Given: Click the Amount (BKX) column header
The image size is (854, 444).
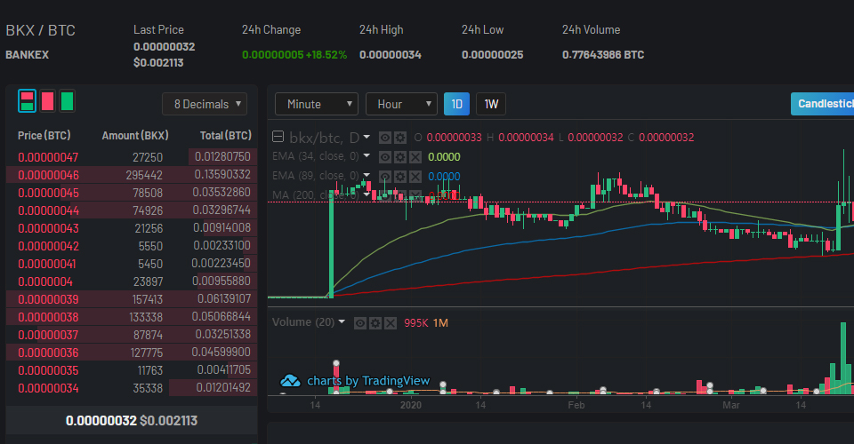Looking at the screenshot, I should [135, 135].
